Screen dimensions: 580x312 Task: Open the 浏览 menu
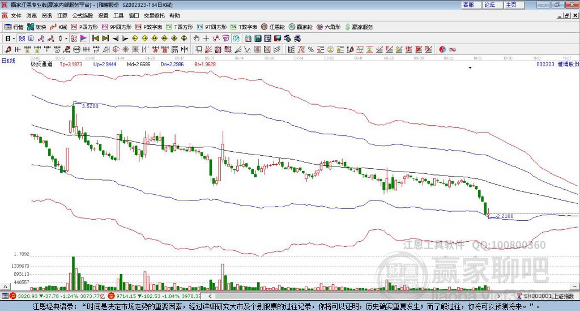32,15
